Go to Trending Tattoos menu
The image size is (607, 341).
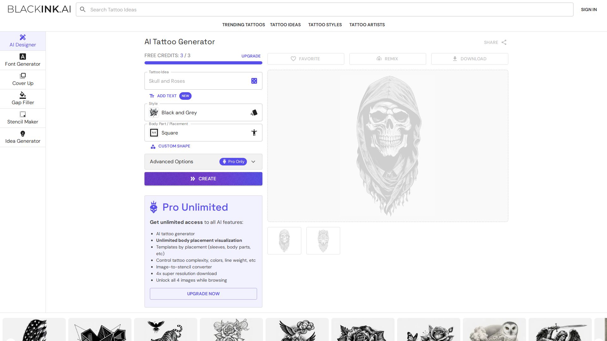tap(243, 25)
